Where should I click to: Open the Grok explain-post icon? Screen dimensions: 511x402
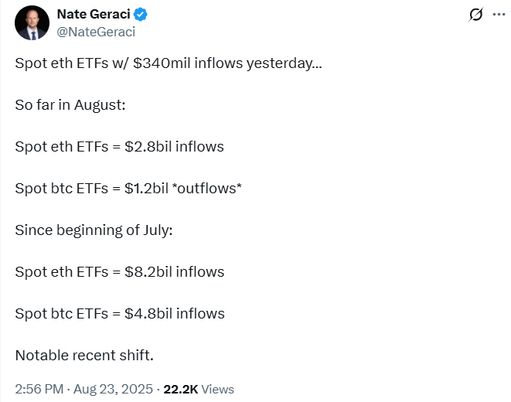pyautogui.click(x=475, y=15)
